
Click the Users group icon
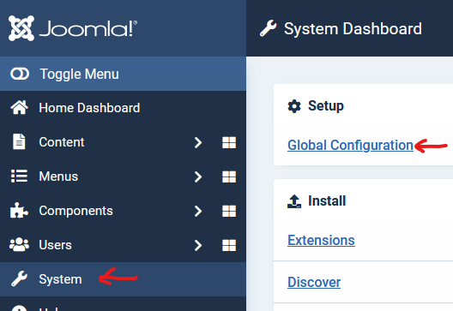(19, 245)
